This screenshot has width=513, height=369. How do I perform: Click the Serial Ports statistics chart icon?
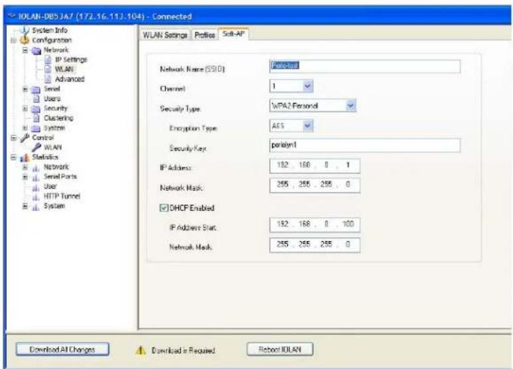[36, 177]
